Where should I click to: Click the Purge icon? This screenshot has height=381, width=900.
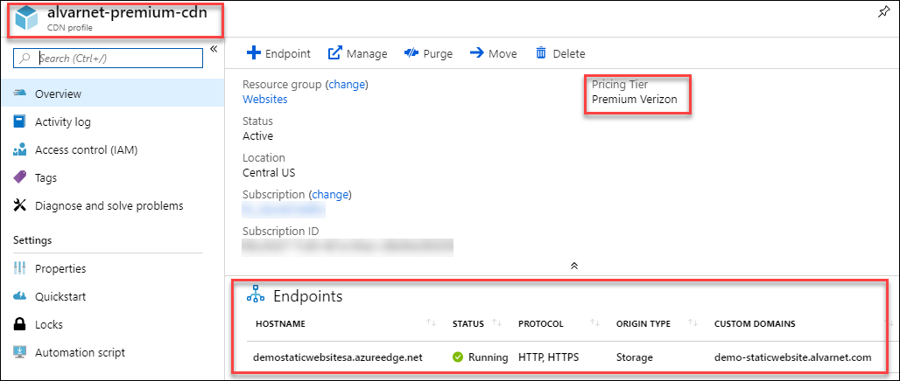tap(411, 53)
